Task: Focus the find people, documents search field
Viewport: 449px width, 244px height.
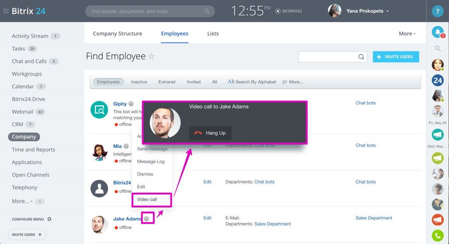Action: point(150,11)
